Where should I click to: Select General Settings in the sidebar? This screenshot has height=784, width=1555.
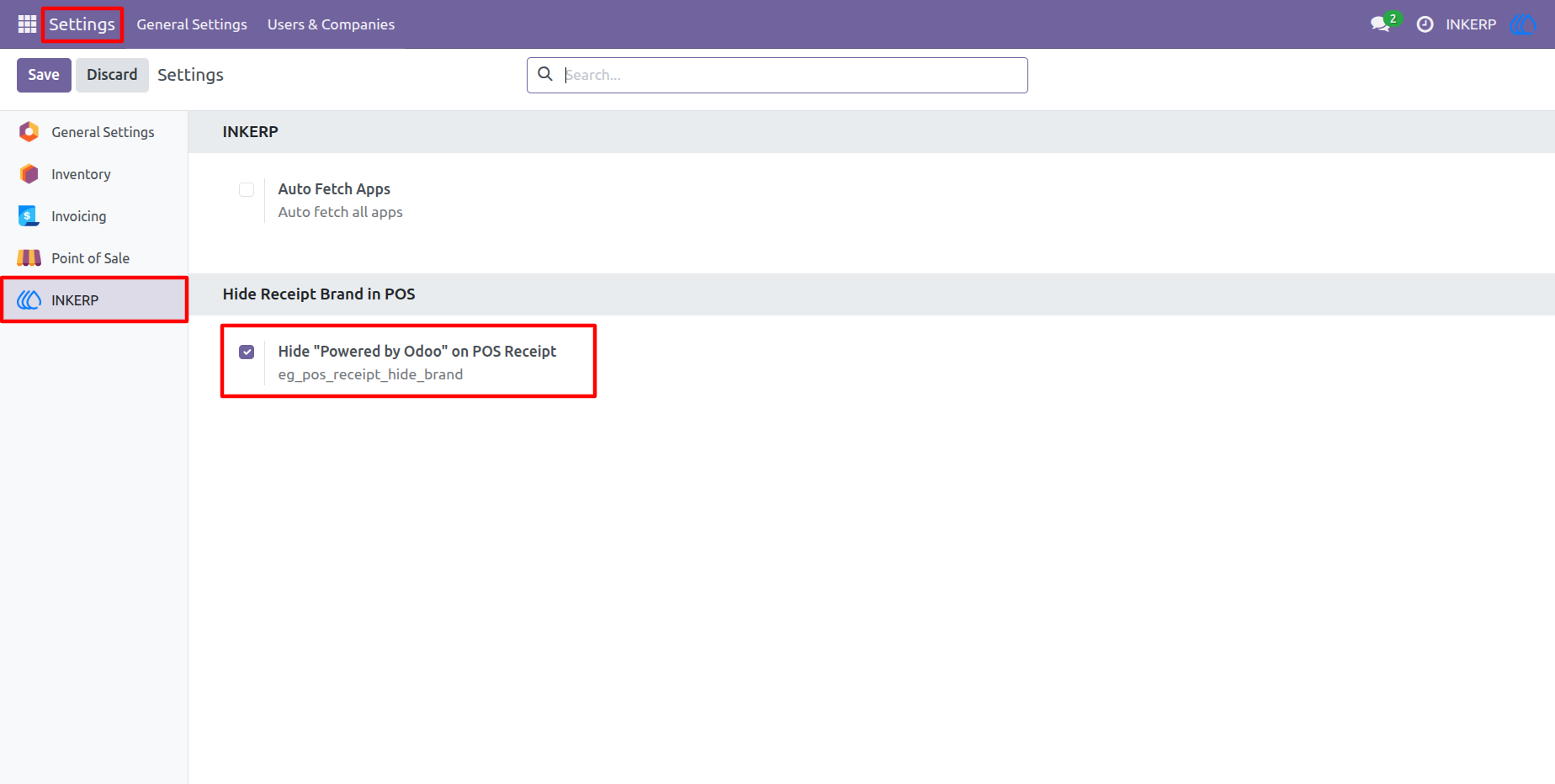pyautogui.click(x=94, y=132)
